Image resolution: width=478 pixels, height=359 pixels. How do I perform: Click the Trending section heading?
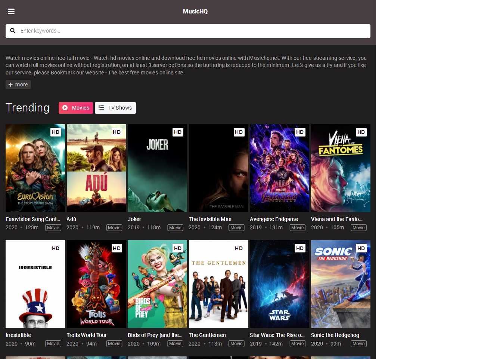[28, 108]
